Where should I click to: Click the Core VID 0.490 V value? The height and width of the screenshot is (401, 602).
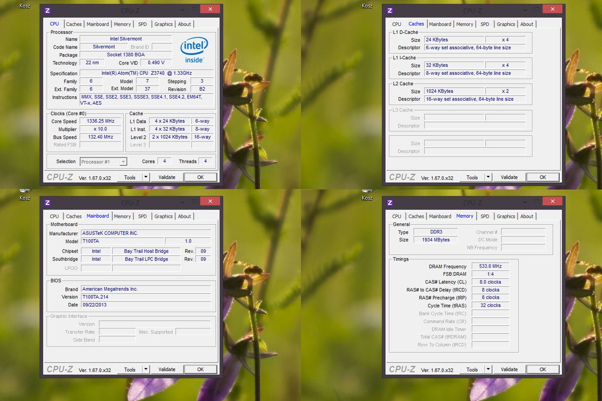click(x=156, y=63)
